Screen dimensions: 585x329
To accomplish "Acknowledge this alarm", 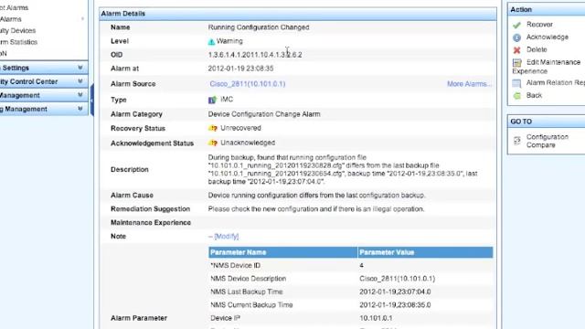I will [548, 37].
